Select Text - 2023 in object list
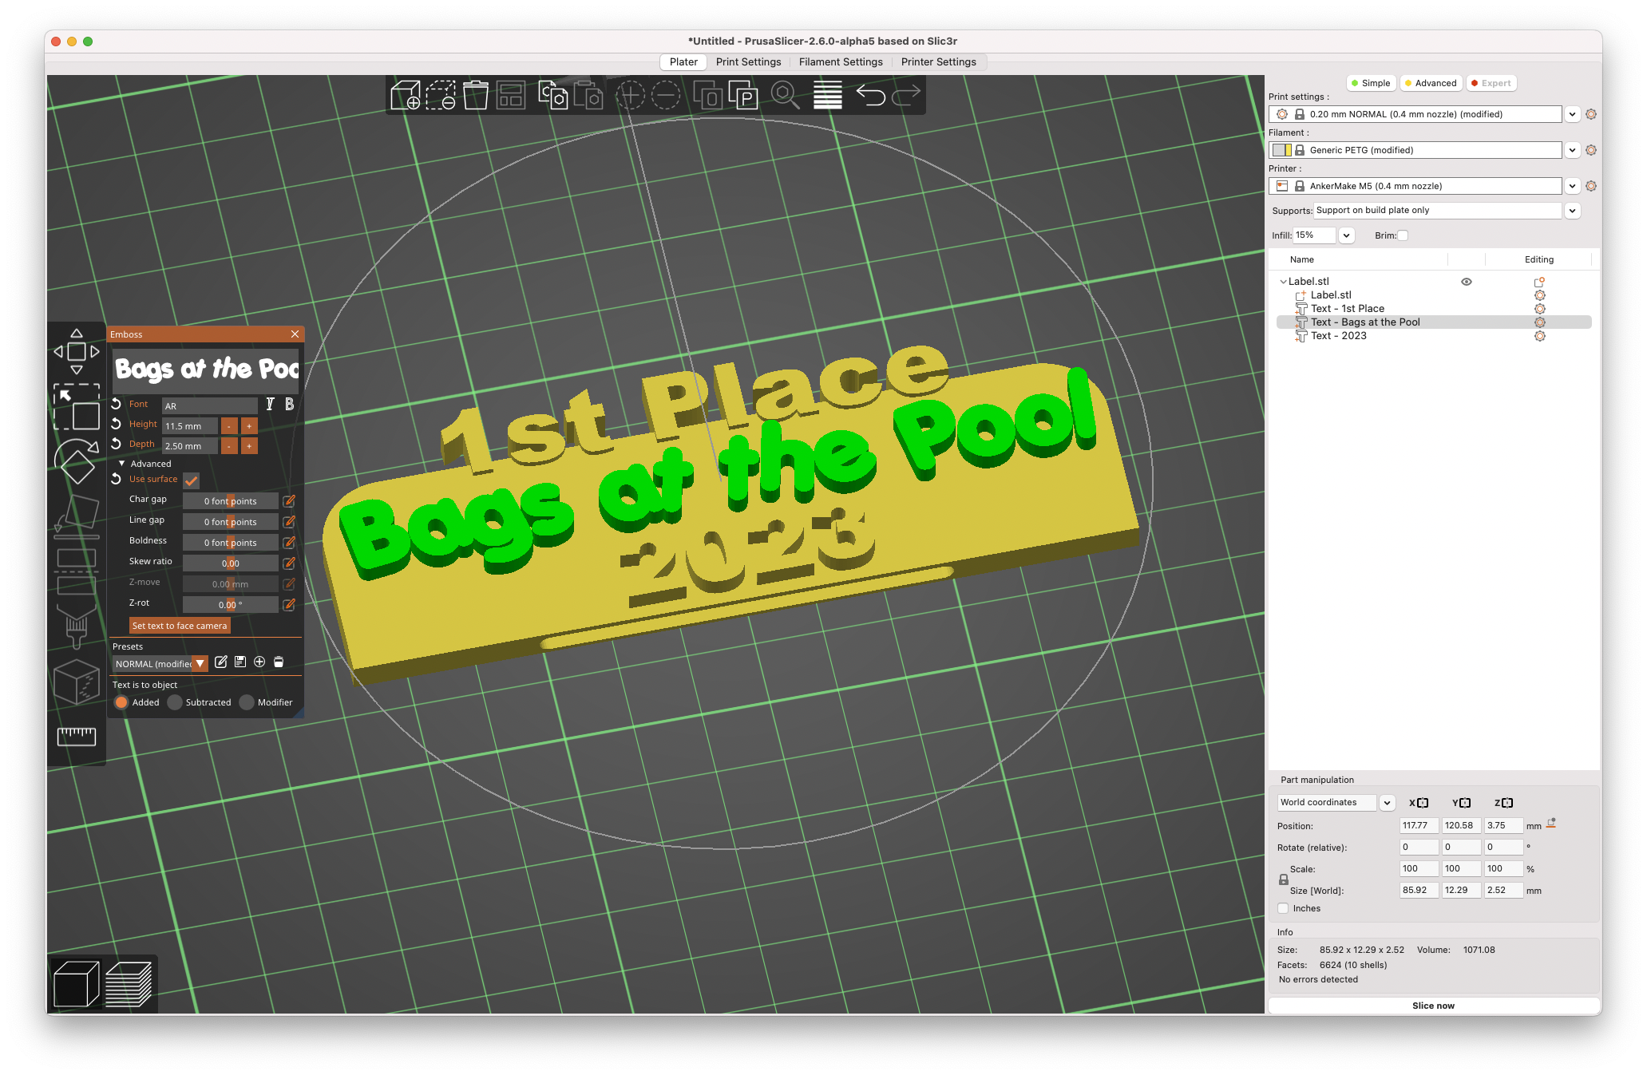Viewport: 1647px width, 1075px height. point(1338,336)
